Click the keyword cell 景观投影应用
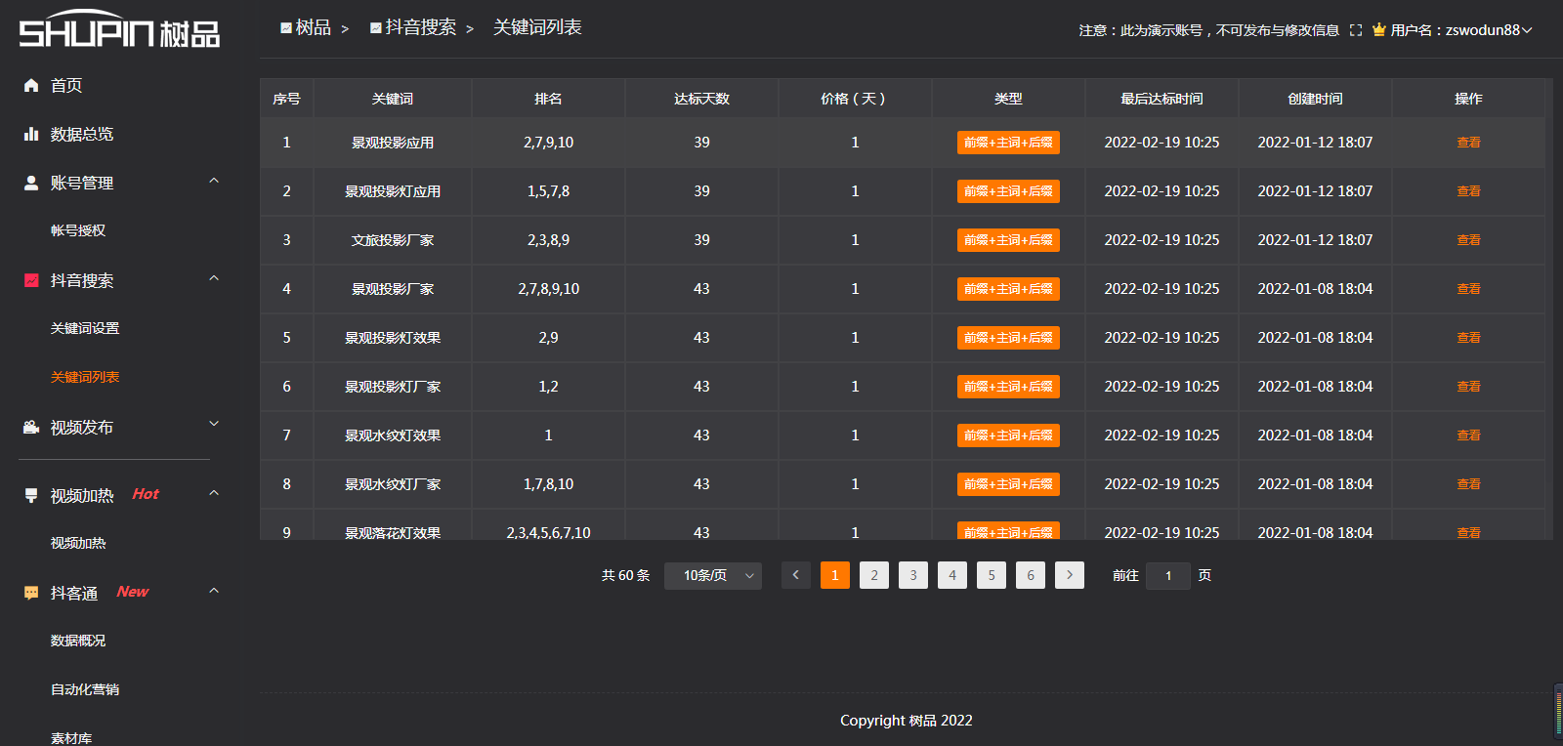The image size is (1563, 746). [x=393, y=143]
